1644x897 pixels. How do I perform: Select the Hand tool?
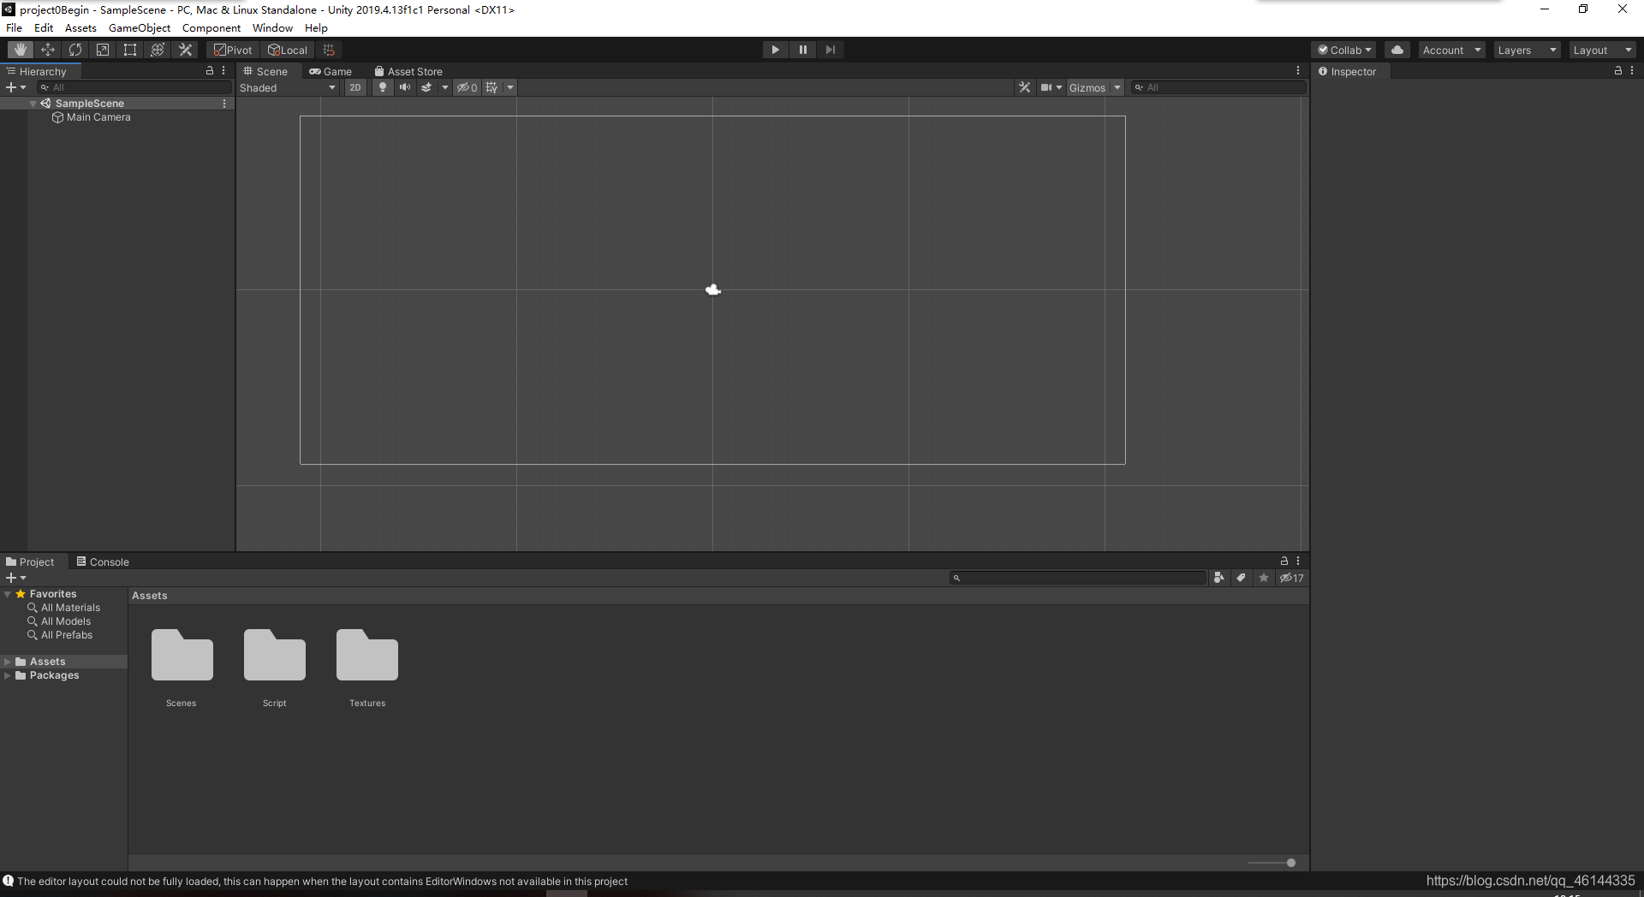pyautogui.click(x=21, y=50)
